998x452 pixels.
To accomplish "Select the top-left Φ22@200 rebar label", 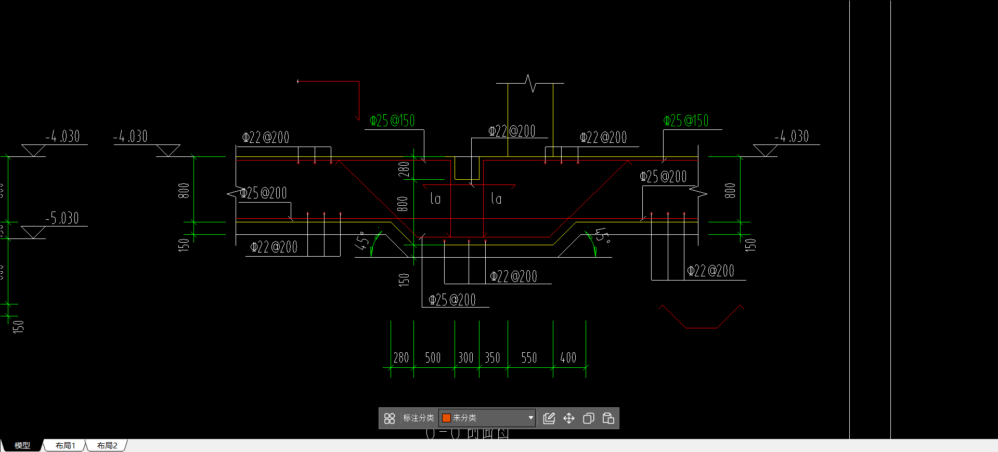I will pyautogui.click(x=266, y=138).
